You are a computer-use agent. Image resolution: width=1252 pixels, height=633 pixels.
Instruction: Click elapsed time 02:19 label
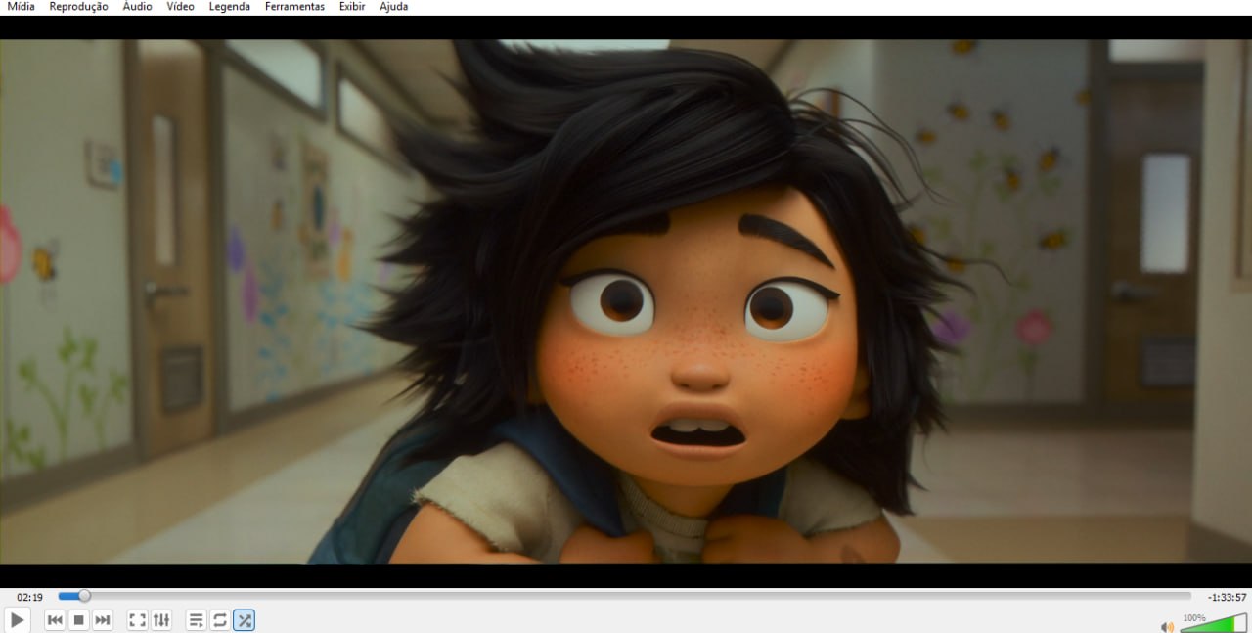[30, 597]
